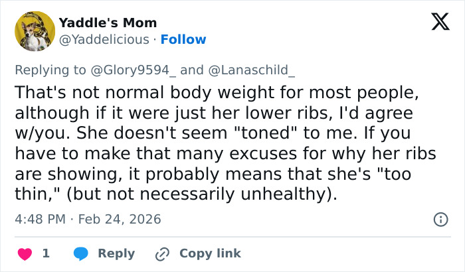Image resolution: width=465 pixels, height=272 pixels.
Task: Click the chain link copy icon
Action: pyautogui.click(x=162, y=253)
